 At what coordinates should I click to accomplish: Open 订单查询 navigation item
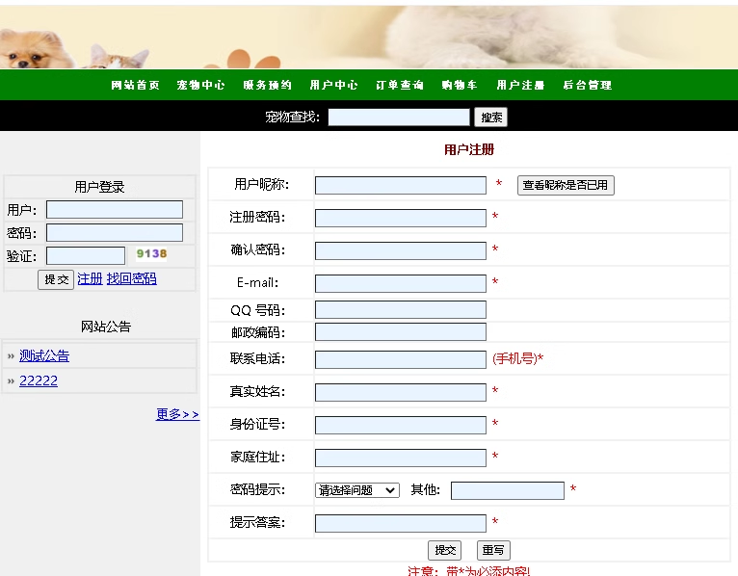pos(400,85)
